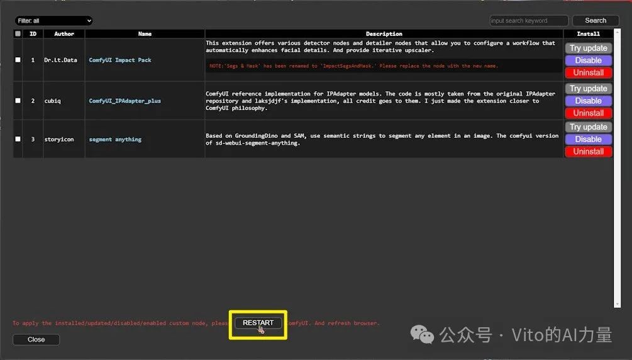632x360 pixels.
Task: Click the Author column header
Action: [64, 34]
